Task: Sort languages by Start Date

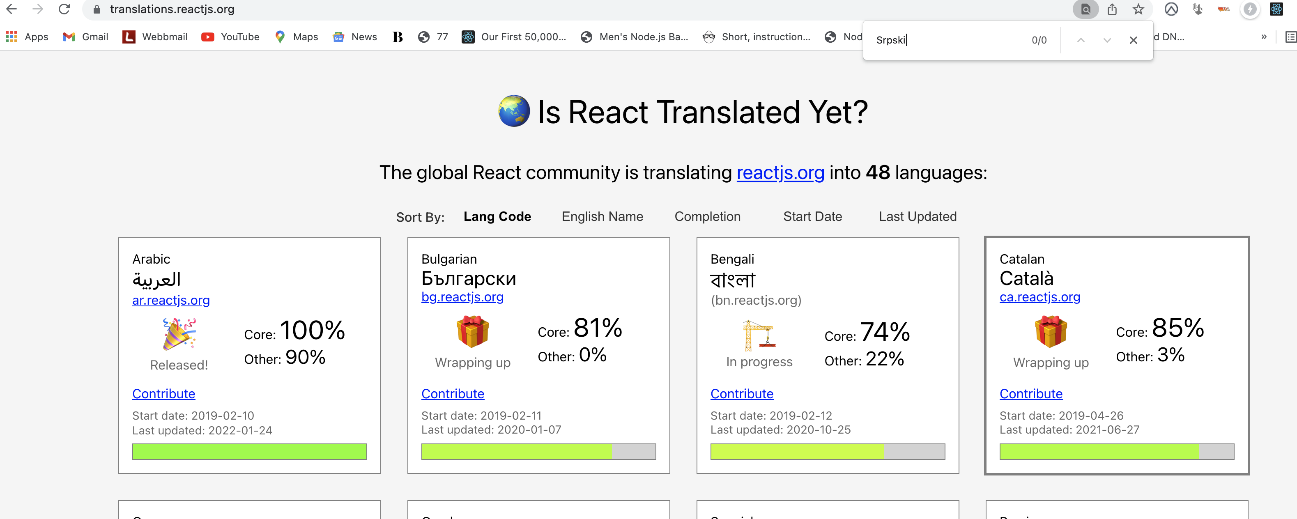Action: coord(813,216)
